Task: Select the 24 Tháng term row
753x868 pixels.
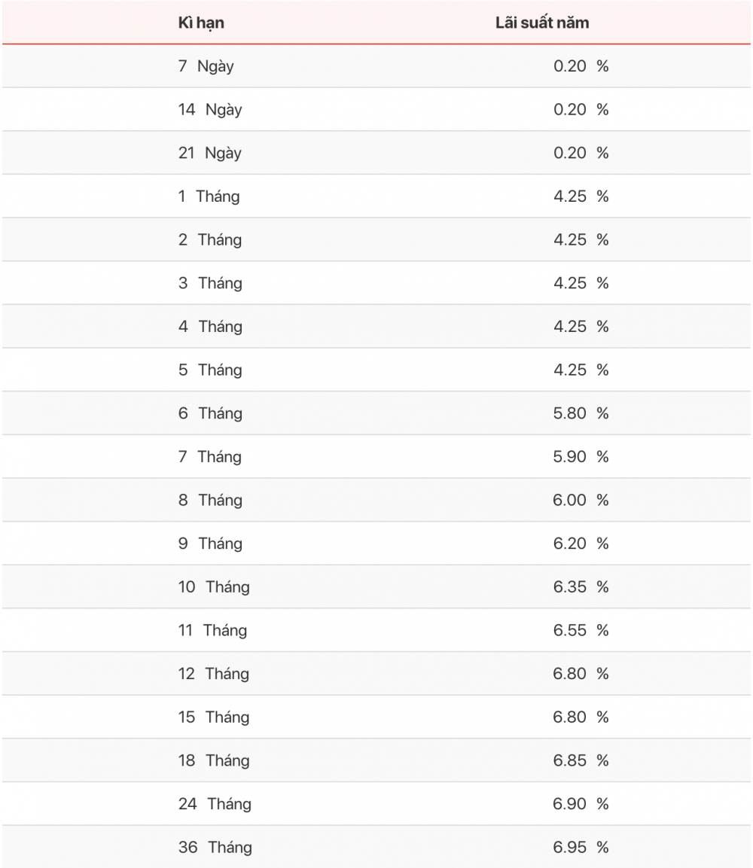Action: click(x=376, y=804)
